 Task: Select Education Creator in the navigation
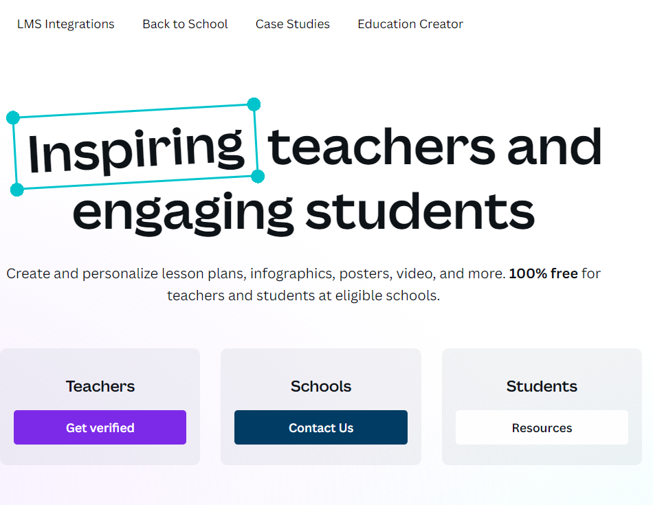(410, 24)
